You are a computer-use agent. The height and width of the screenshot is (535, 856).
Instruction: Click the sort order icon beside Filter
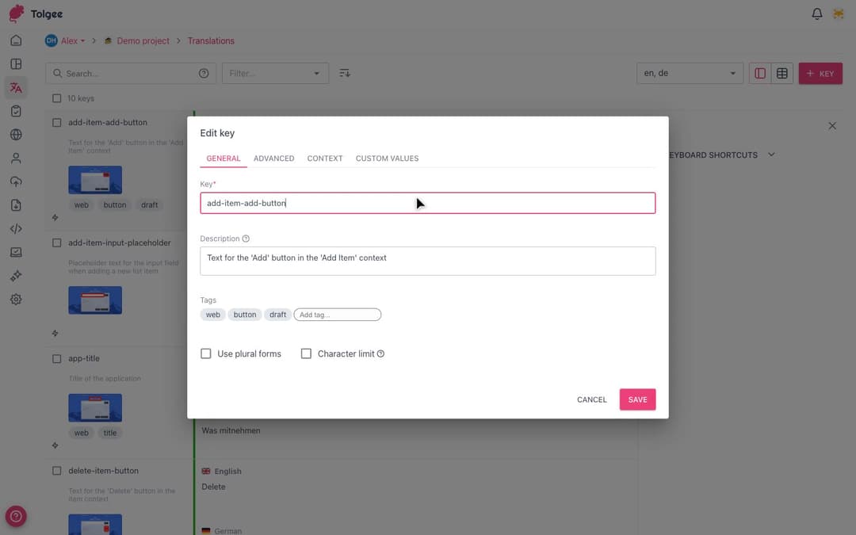(x=345, y=73)
